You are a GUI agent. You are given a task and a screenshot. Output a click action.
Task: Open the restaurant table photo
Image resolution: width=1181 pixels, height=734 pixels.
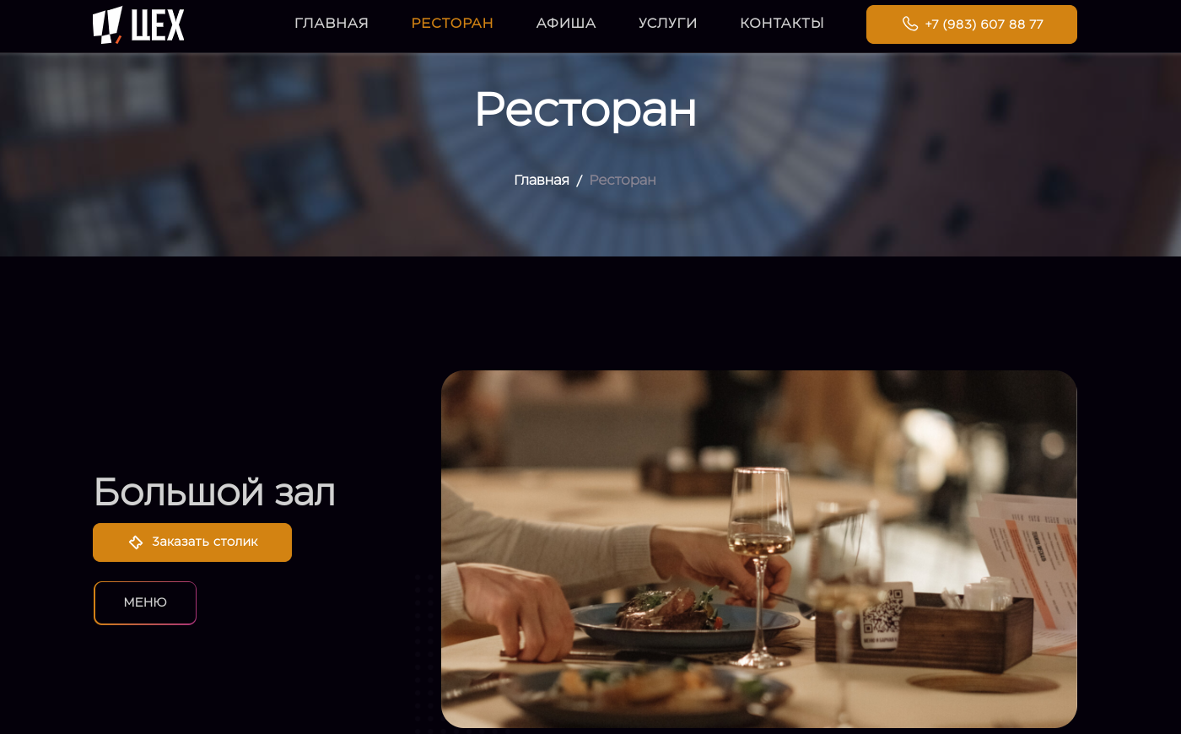click(759, 549)
